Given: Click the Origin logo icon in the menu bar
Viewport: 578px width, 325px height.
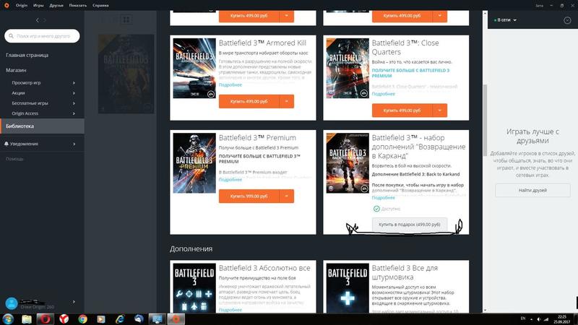Looking at the screenshot, I should (7, 5).
